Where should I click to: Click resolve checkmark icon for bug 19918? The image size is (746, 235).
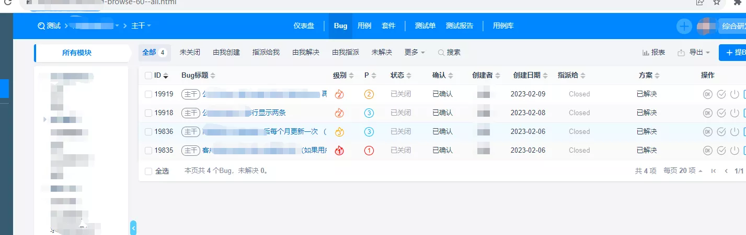[721, 113]
